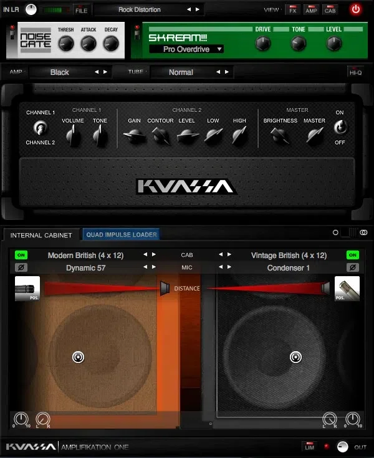The image size is (374, 458).
Task: Click the left cabinet pan L/R knob
Action: coord(43,419)
